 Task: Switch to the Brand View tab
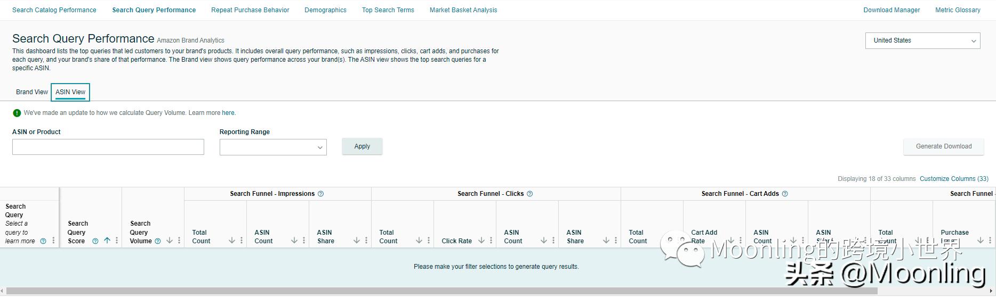click(x=32, y=92)
